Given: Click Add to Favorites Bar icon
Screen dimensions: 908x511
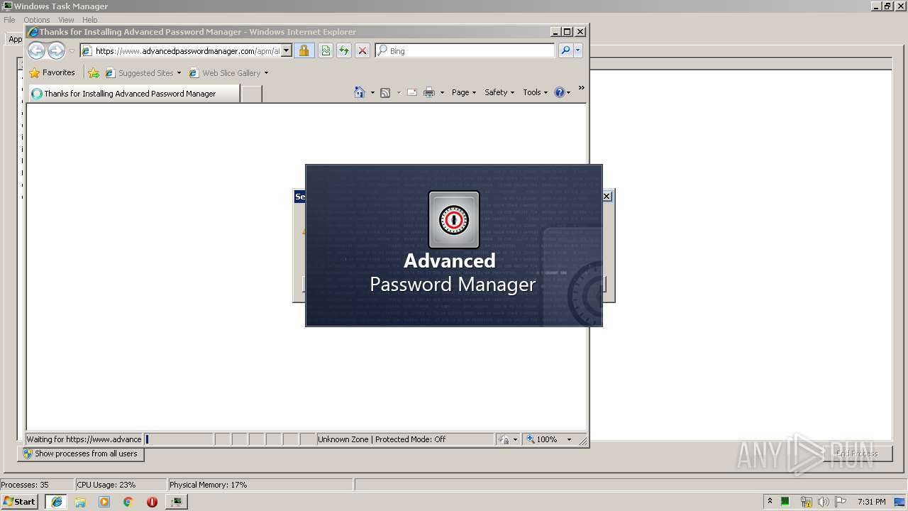Looking at the screenshot, I should pos(93,72).
